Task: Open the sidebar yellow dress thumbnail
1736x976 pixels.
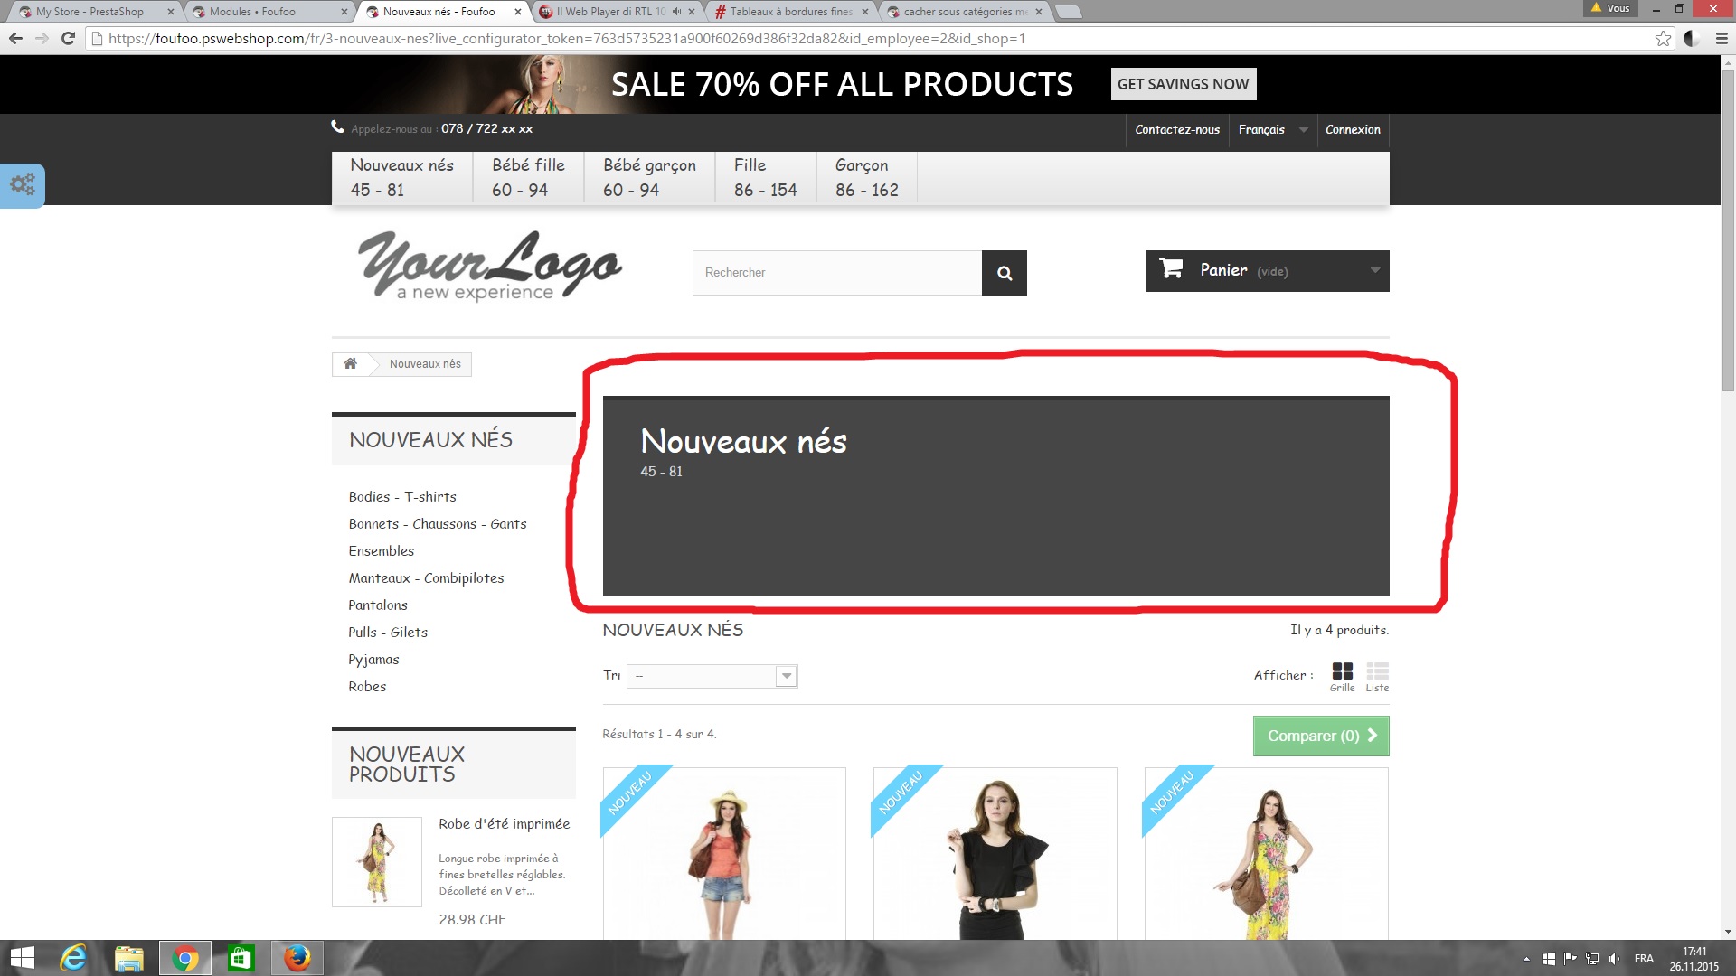Action: 377,862
